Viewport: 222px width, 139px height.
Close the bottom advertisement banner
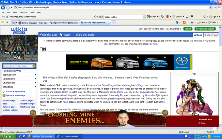[x=202, y=123]
